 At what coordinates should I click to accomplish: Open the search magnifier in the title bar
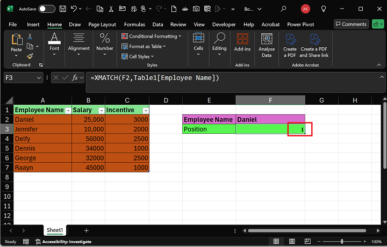pyautogui.click(x=283, y=9)
